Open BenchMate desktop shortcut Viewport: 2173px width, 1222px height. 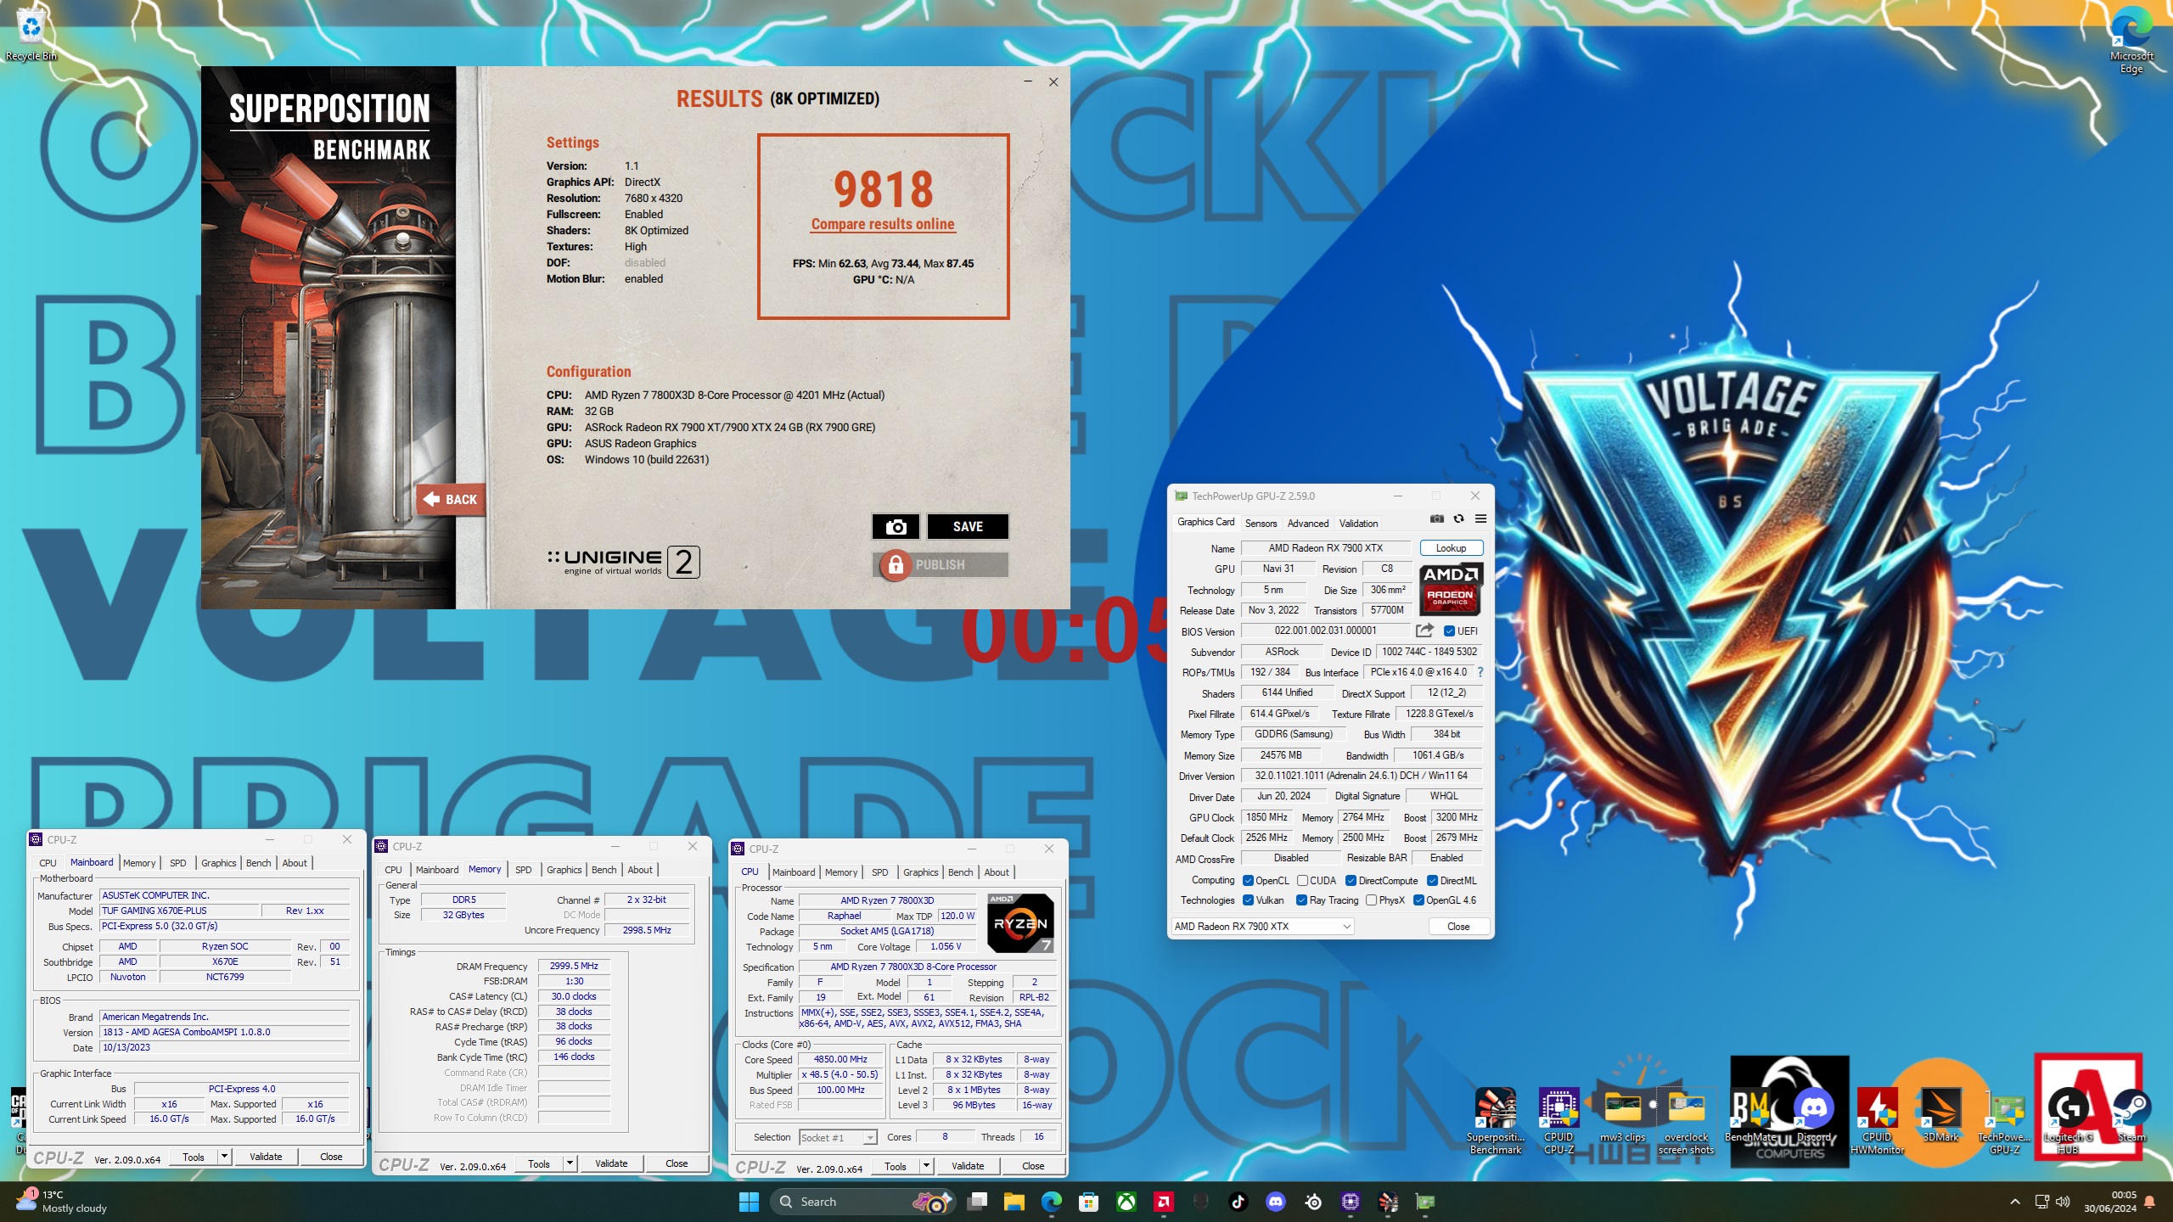(1750, 1116)
